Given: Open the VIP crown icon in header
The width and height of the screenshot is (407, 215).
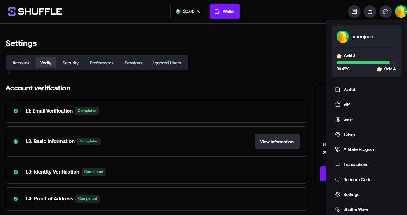Looking at the screenshot, I should coord(370,11).
